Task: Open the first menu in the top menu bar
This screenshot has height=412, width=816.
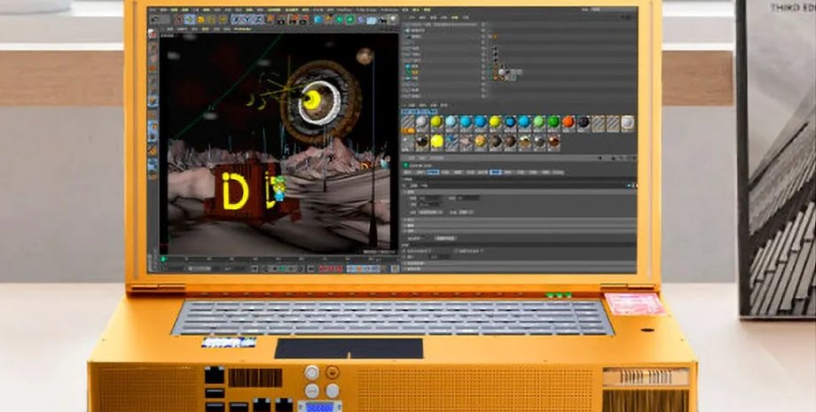Action: tap(153, 10)
